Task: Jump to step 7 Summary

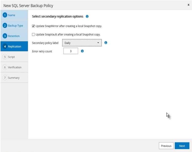Action: point(14,78)
